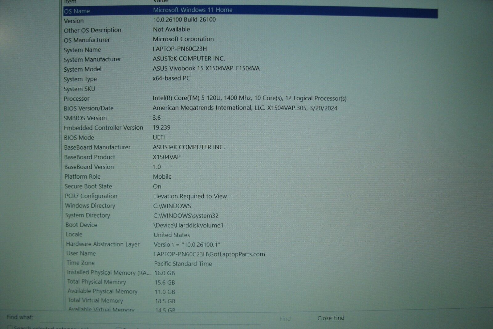
Task: Select the 'System Name' item
Action: click(x=82, y=50)
